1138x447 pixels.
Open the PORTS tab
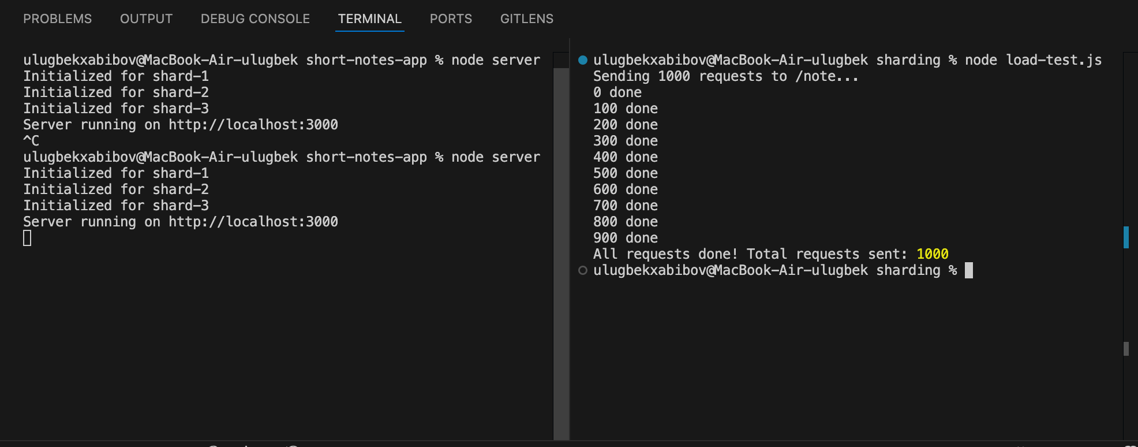point(451,19)
